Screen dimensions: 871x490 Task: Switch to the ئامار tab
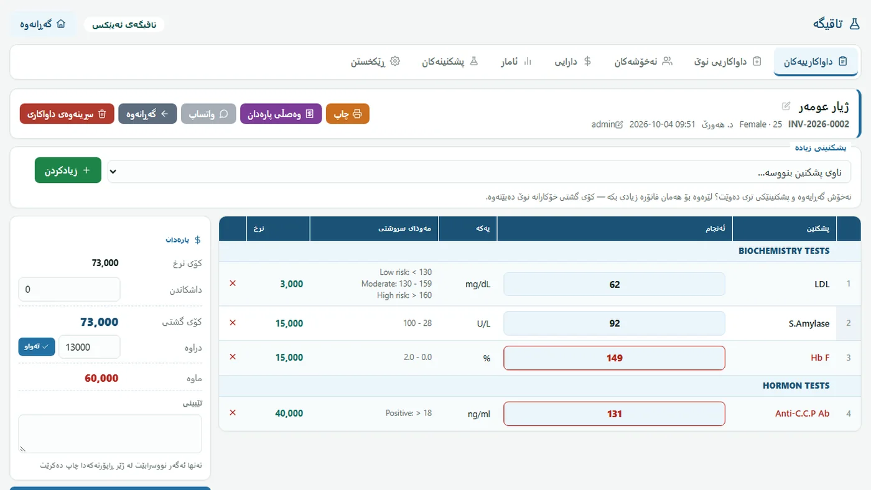(x=516, y=62)
